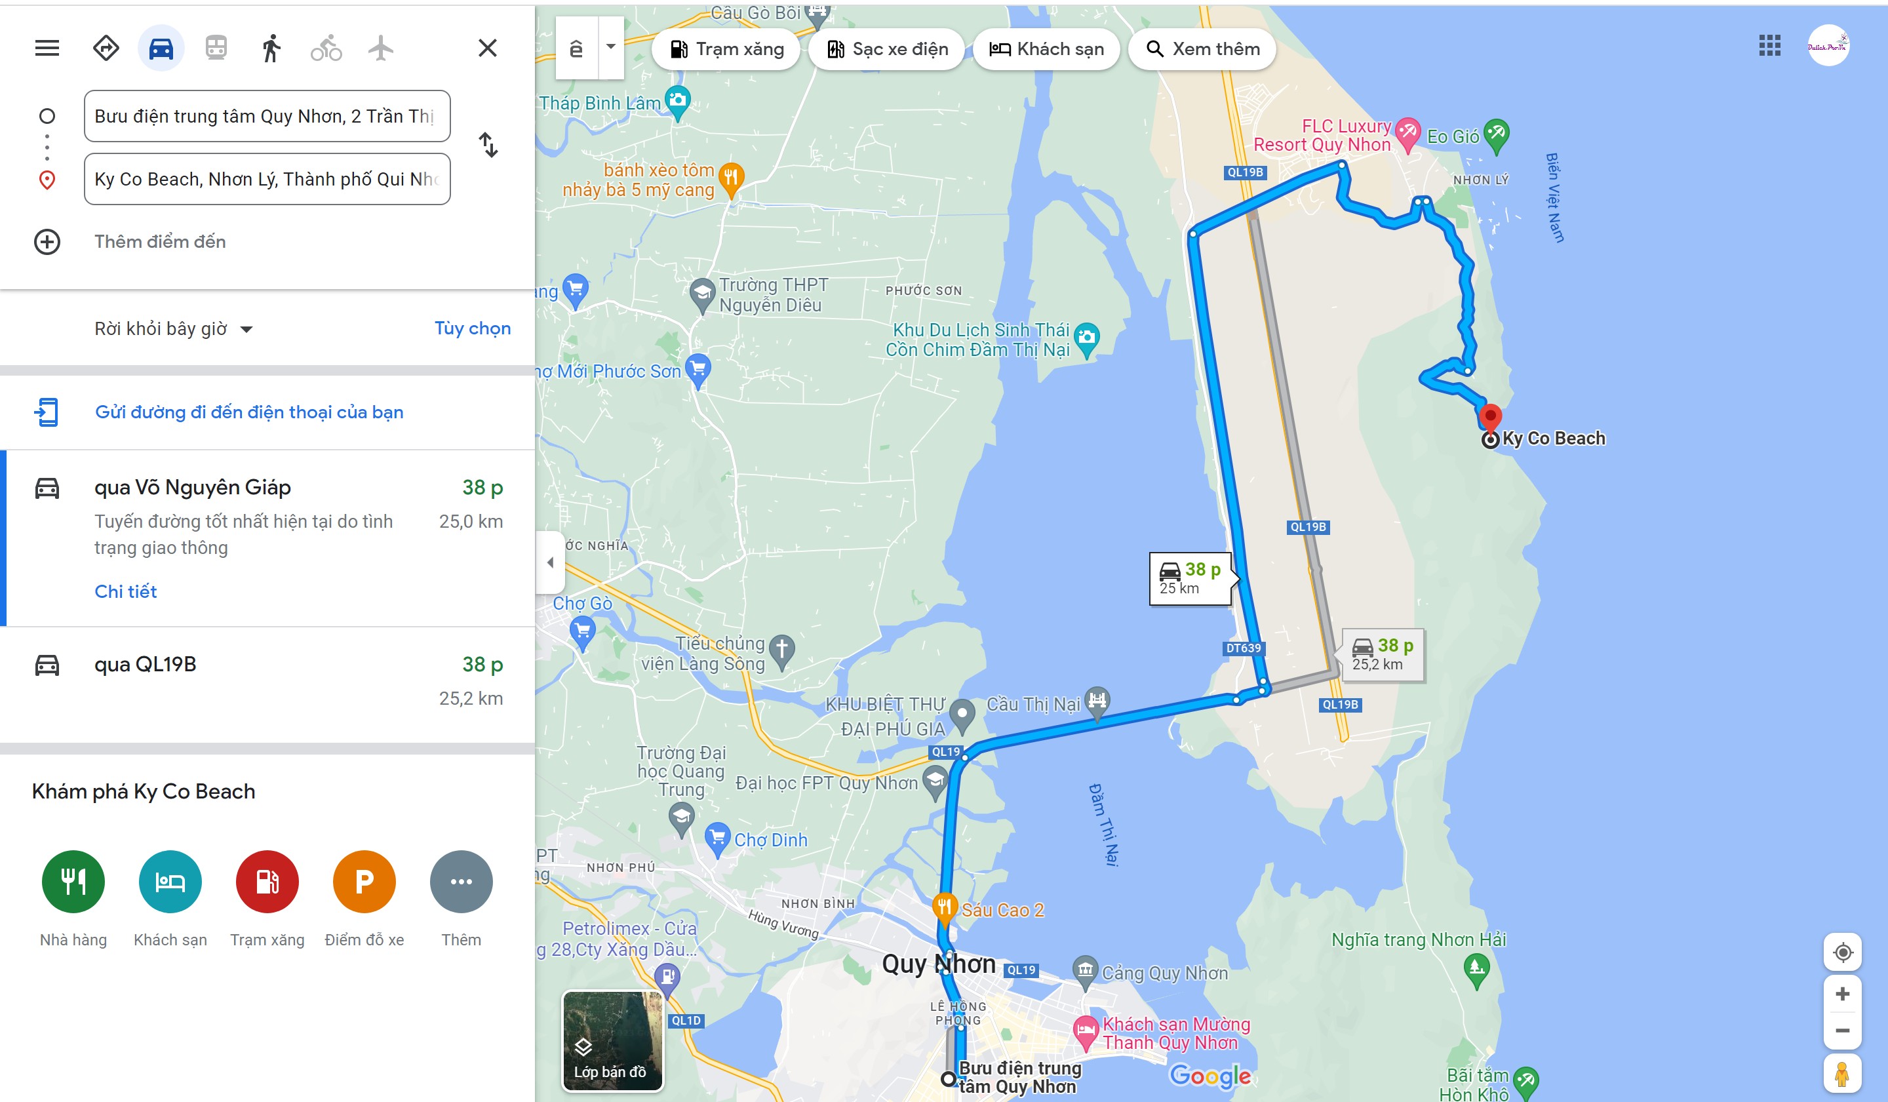The height and width of the screenshot is (1102, 1888).
Task: Open the hamburger main menu
Action: pyautogui.click(x=47, y=49)
